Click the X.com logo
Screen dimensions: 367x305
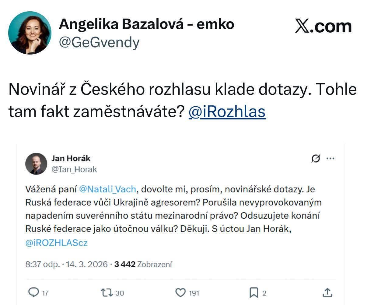click(x=323, y=26)
